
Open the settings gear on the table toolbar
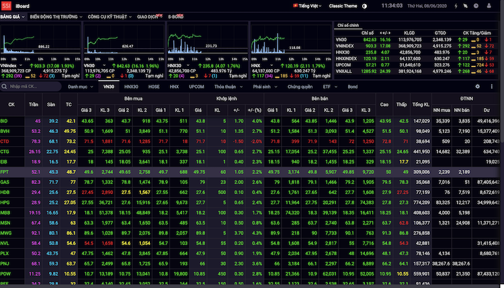tap(478, 87)
